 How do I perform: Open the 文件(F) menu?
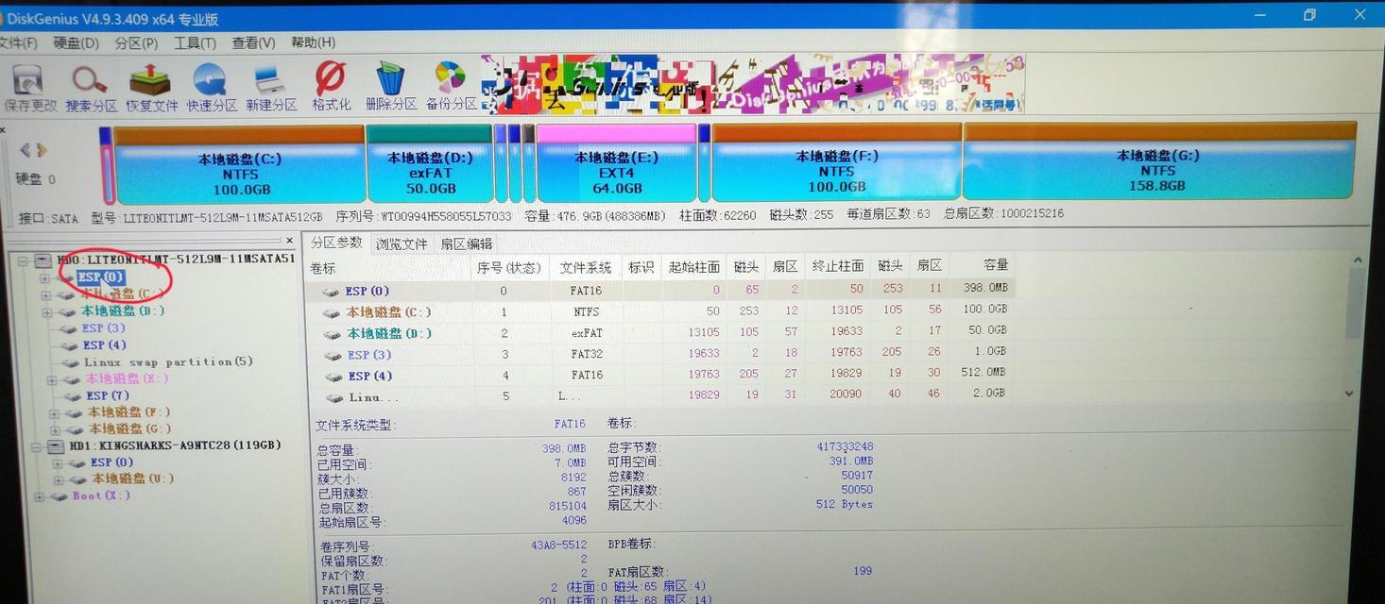tap(18, 43)
